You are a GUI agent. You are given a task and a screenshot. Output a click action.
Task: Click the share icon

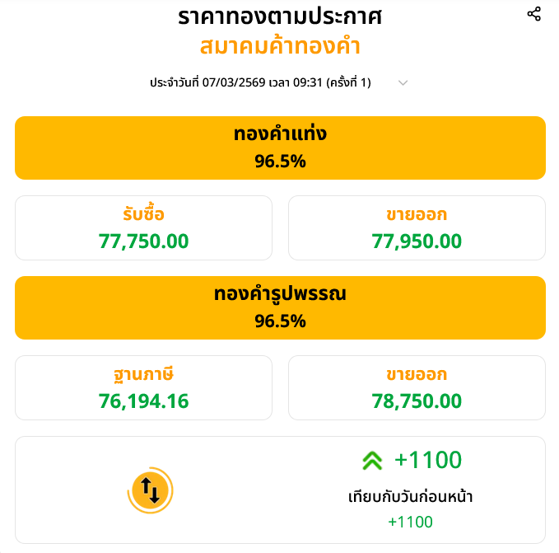(534, 14)
